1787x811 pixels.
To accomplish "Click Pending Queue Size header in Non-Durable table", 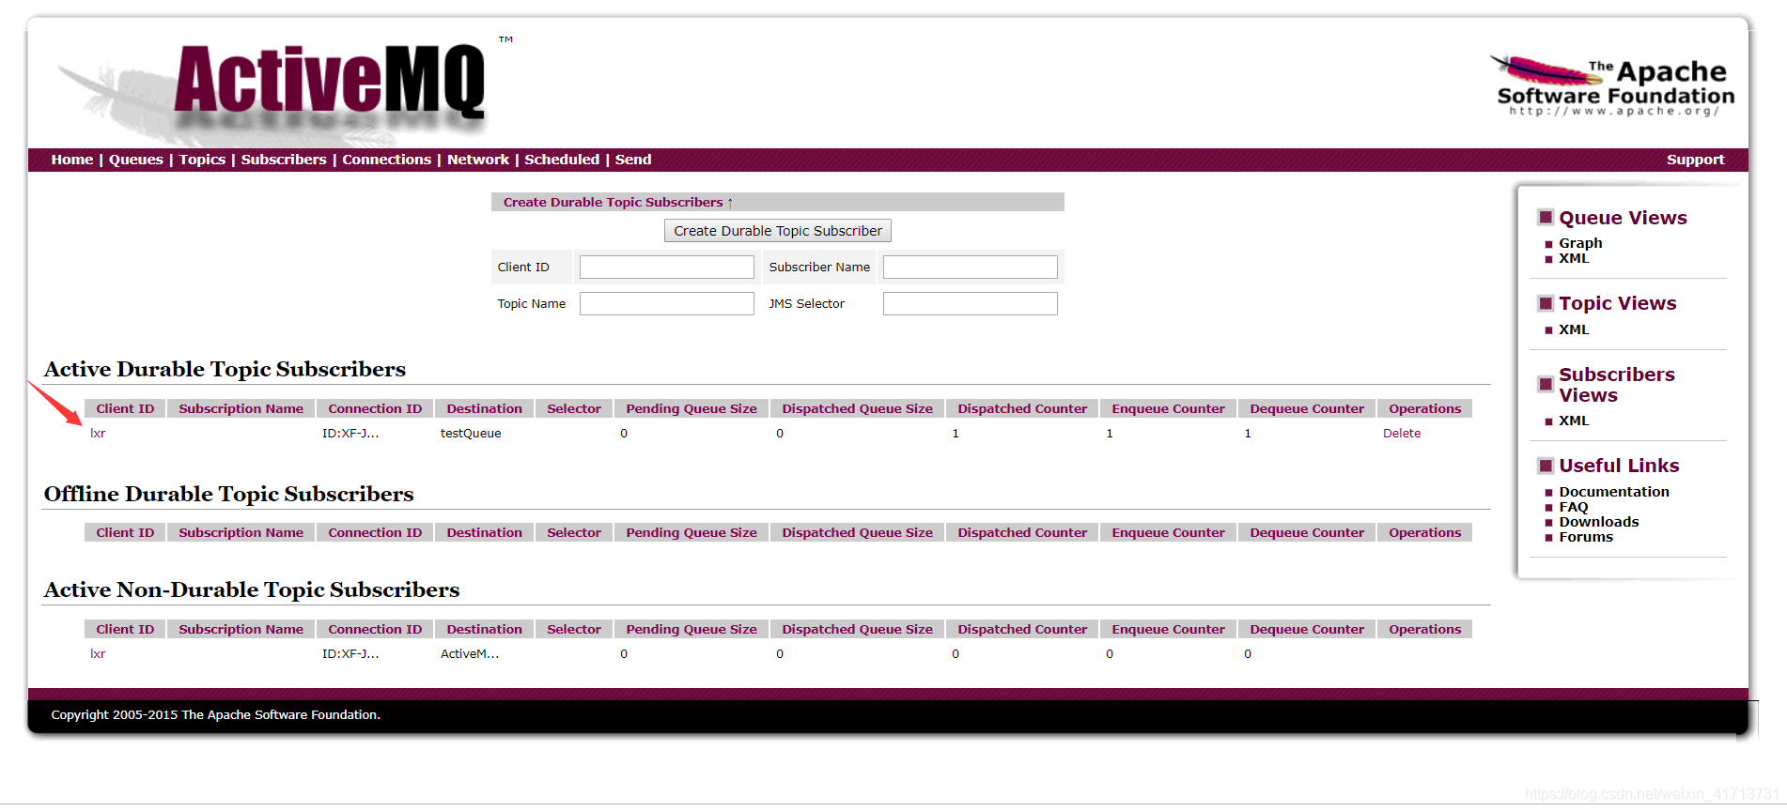I will 691,629.
